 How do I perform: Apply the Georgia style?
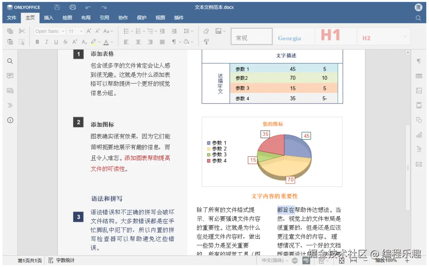294,36
